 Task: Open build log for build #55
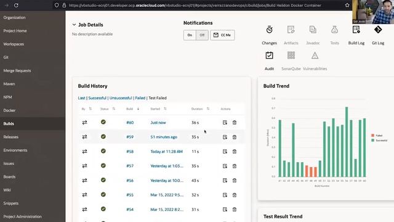point(225,195)
